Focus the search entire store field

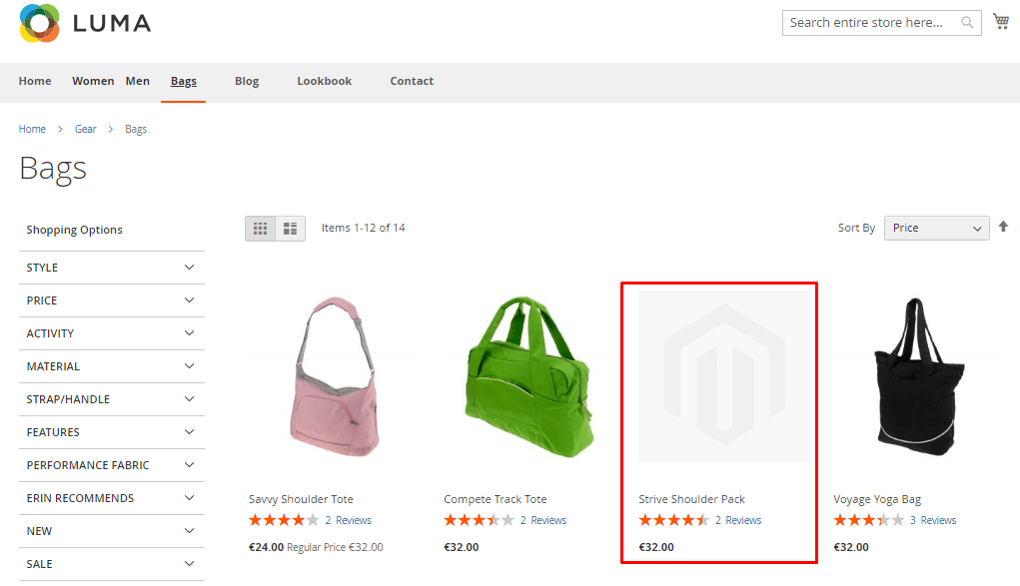point(873,23)
